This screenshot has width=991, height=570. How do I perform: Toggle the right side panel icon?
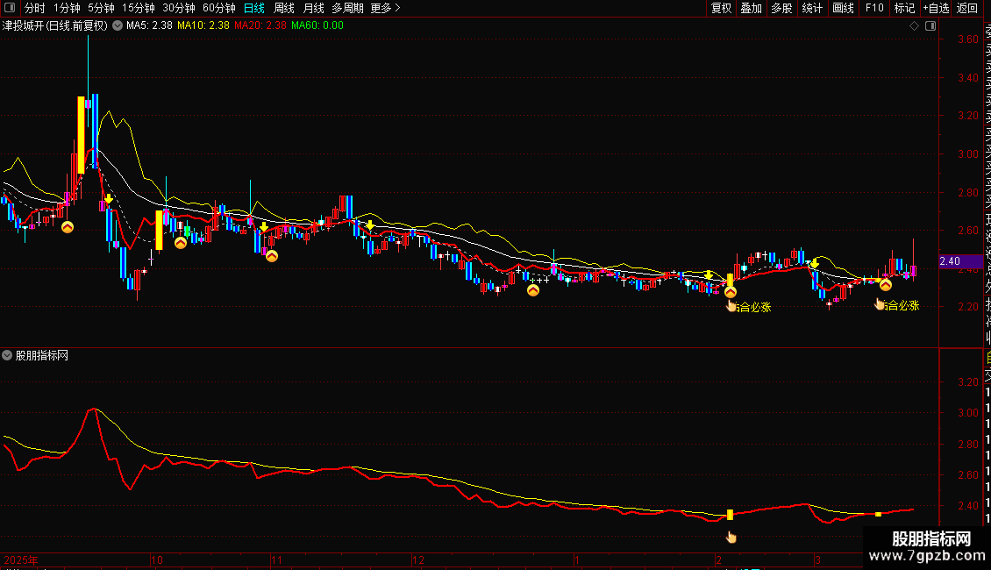coord(930,25)
